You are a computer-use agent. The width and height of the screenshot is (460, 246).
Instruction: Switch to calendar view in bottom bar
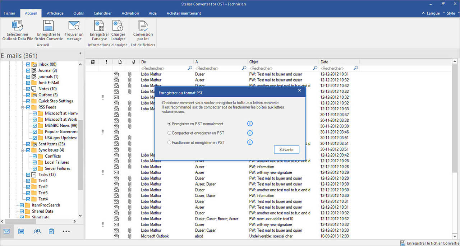[21, 231]
